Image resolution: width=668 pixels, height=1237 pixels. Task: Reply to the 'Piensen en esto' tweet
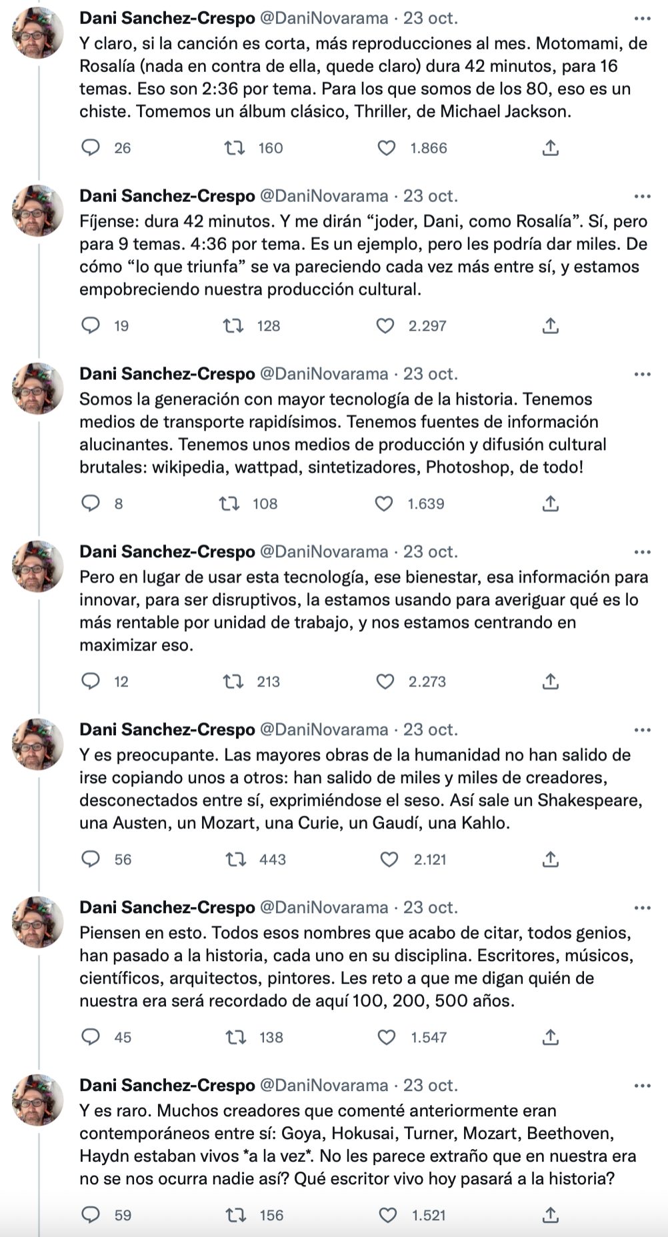pyautogui.click(x=90, y=1037)
